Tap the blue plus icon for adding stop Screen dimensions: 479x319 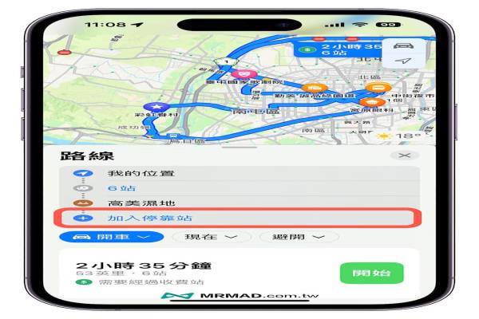83,219
